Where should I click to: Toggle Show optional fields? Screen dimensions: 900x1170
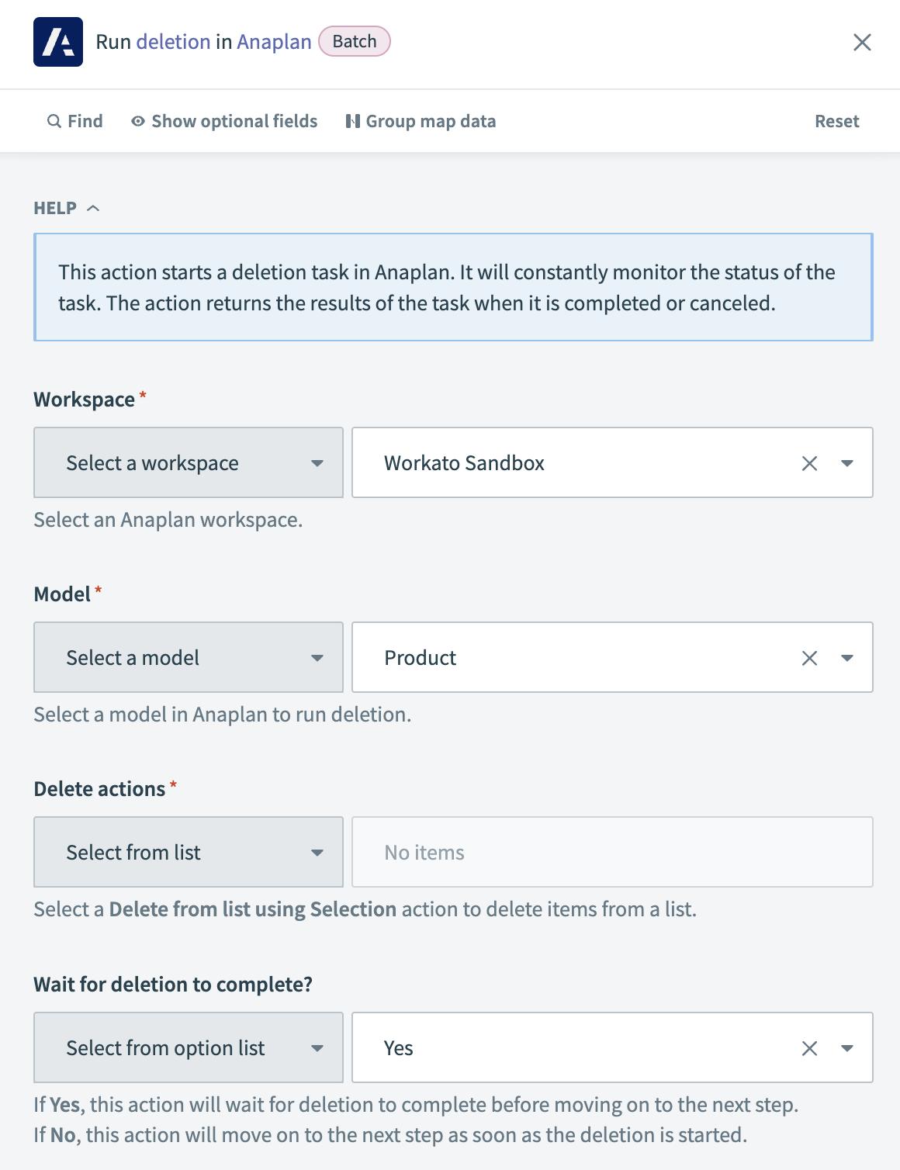click(x=234, y=121)
